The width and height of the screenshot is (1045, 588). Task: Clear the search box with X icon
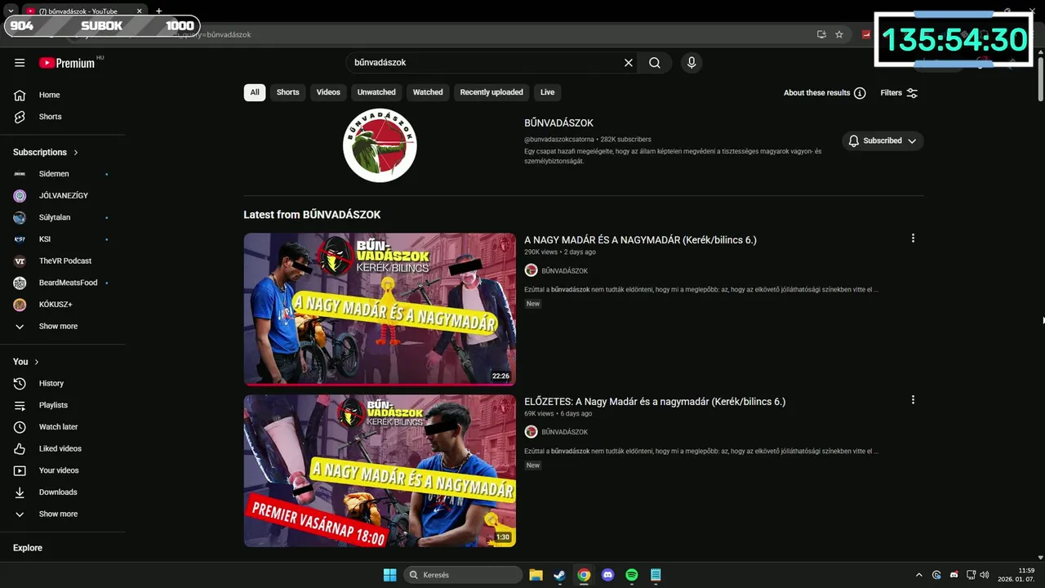629,63
